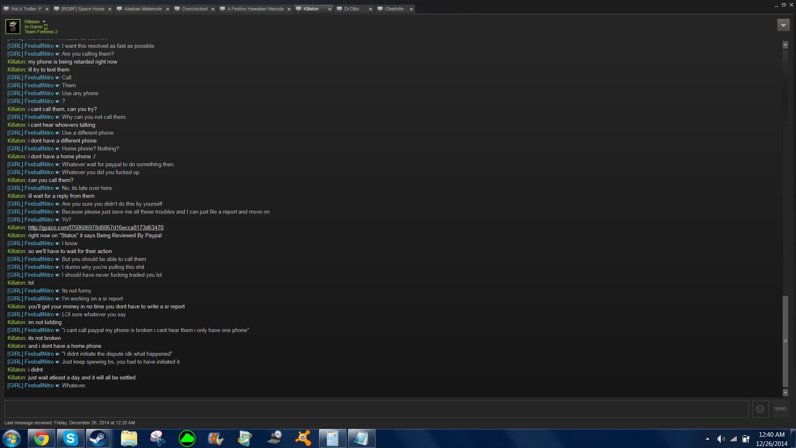Open the chat options dropdown at top right
The image size is (796, 448).
point(783,25)
